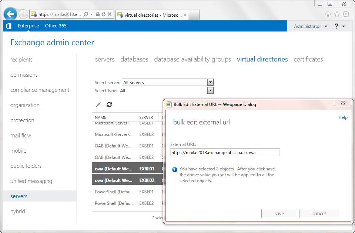The image size is (355, 233).
Task: Click the info icon beside selection message
Action: [175, 170]
